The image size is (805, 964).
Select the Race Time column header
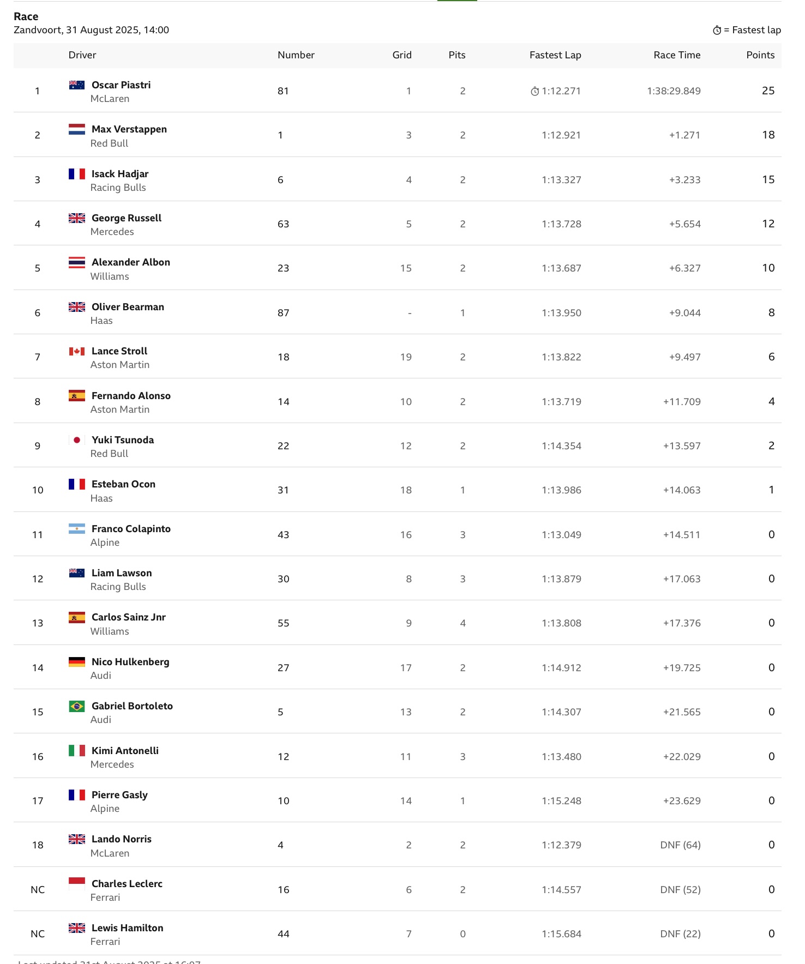(x=677, y=55)
